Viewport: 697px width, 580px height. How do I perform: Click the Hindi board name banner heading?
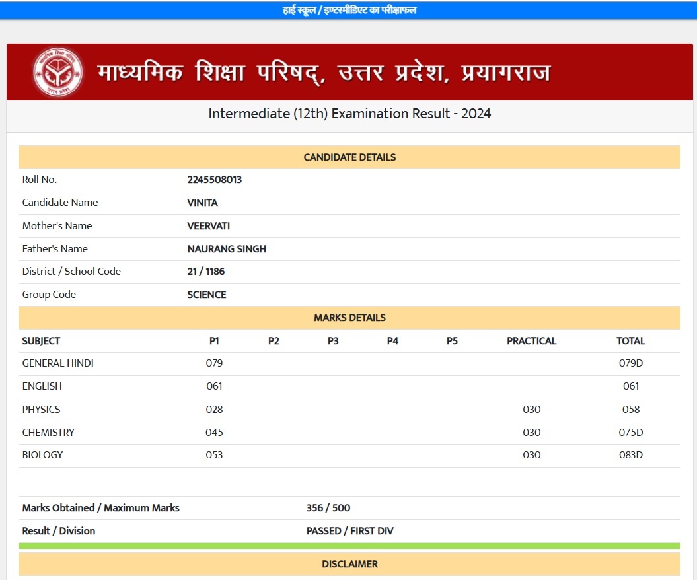click(x=324, y=73)
